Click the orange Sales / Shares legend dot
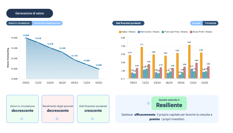Viewport: 233px width, 133px height. pyautogui.click(x=120, y=32)
